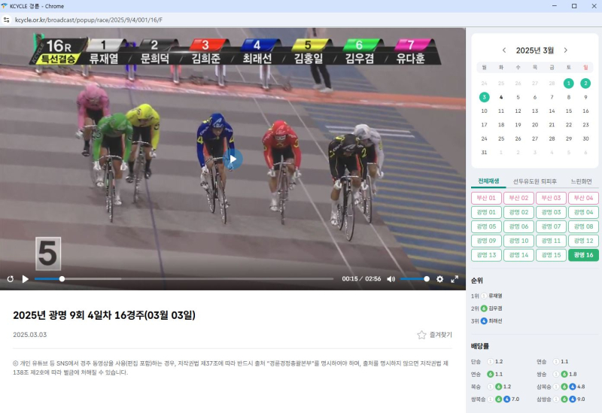Viewport: 602px width, 413px height.
Task: Click the center play overlay on the video
Action: 233,159
